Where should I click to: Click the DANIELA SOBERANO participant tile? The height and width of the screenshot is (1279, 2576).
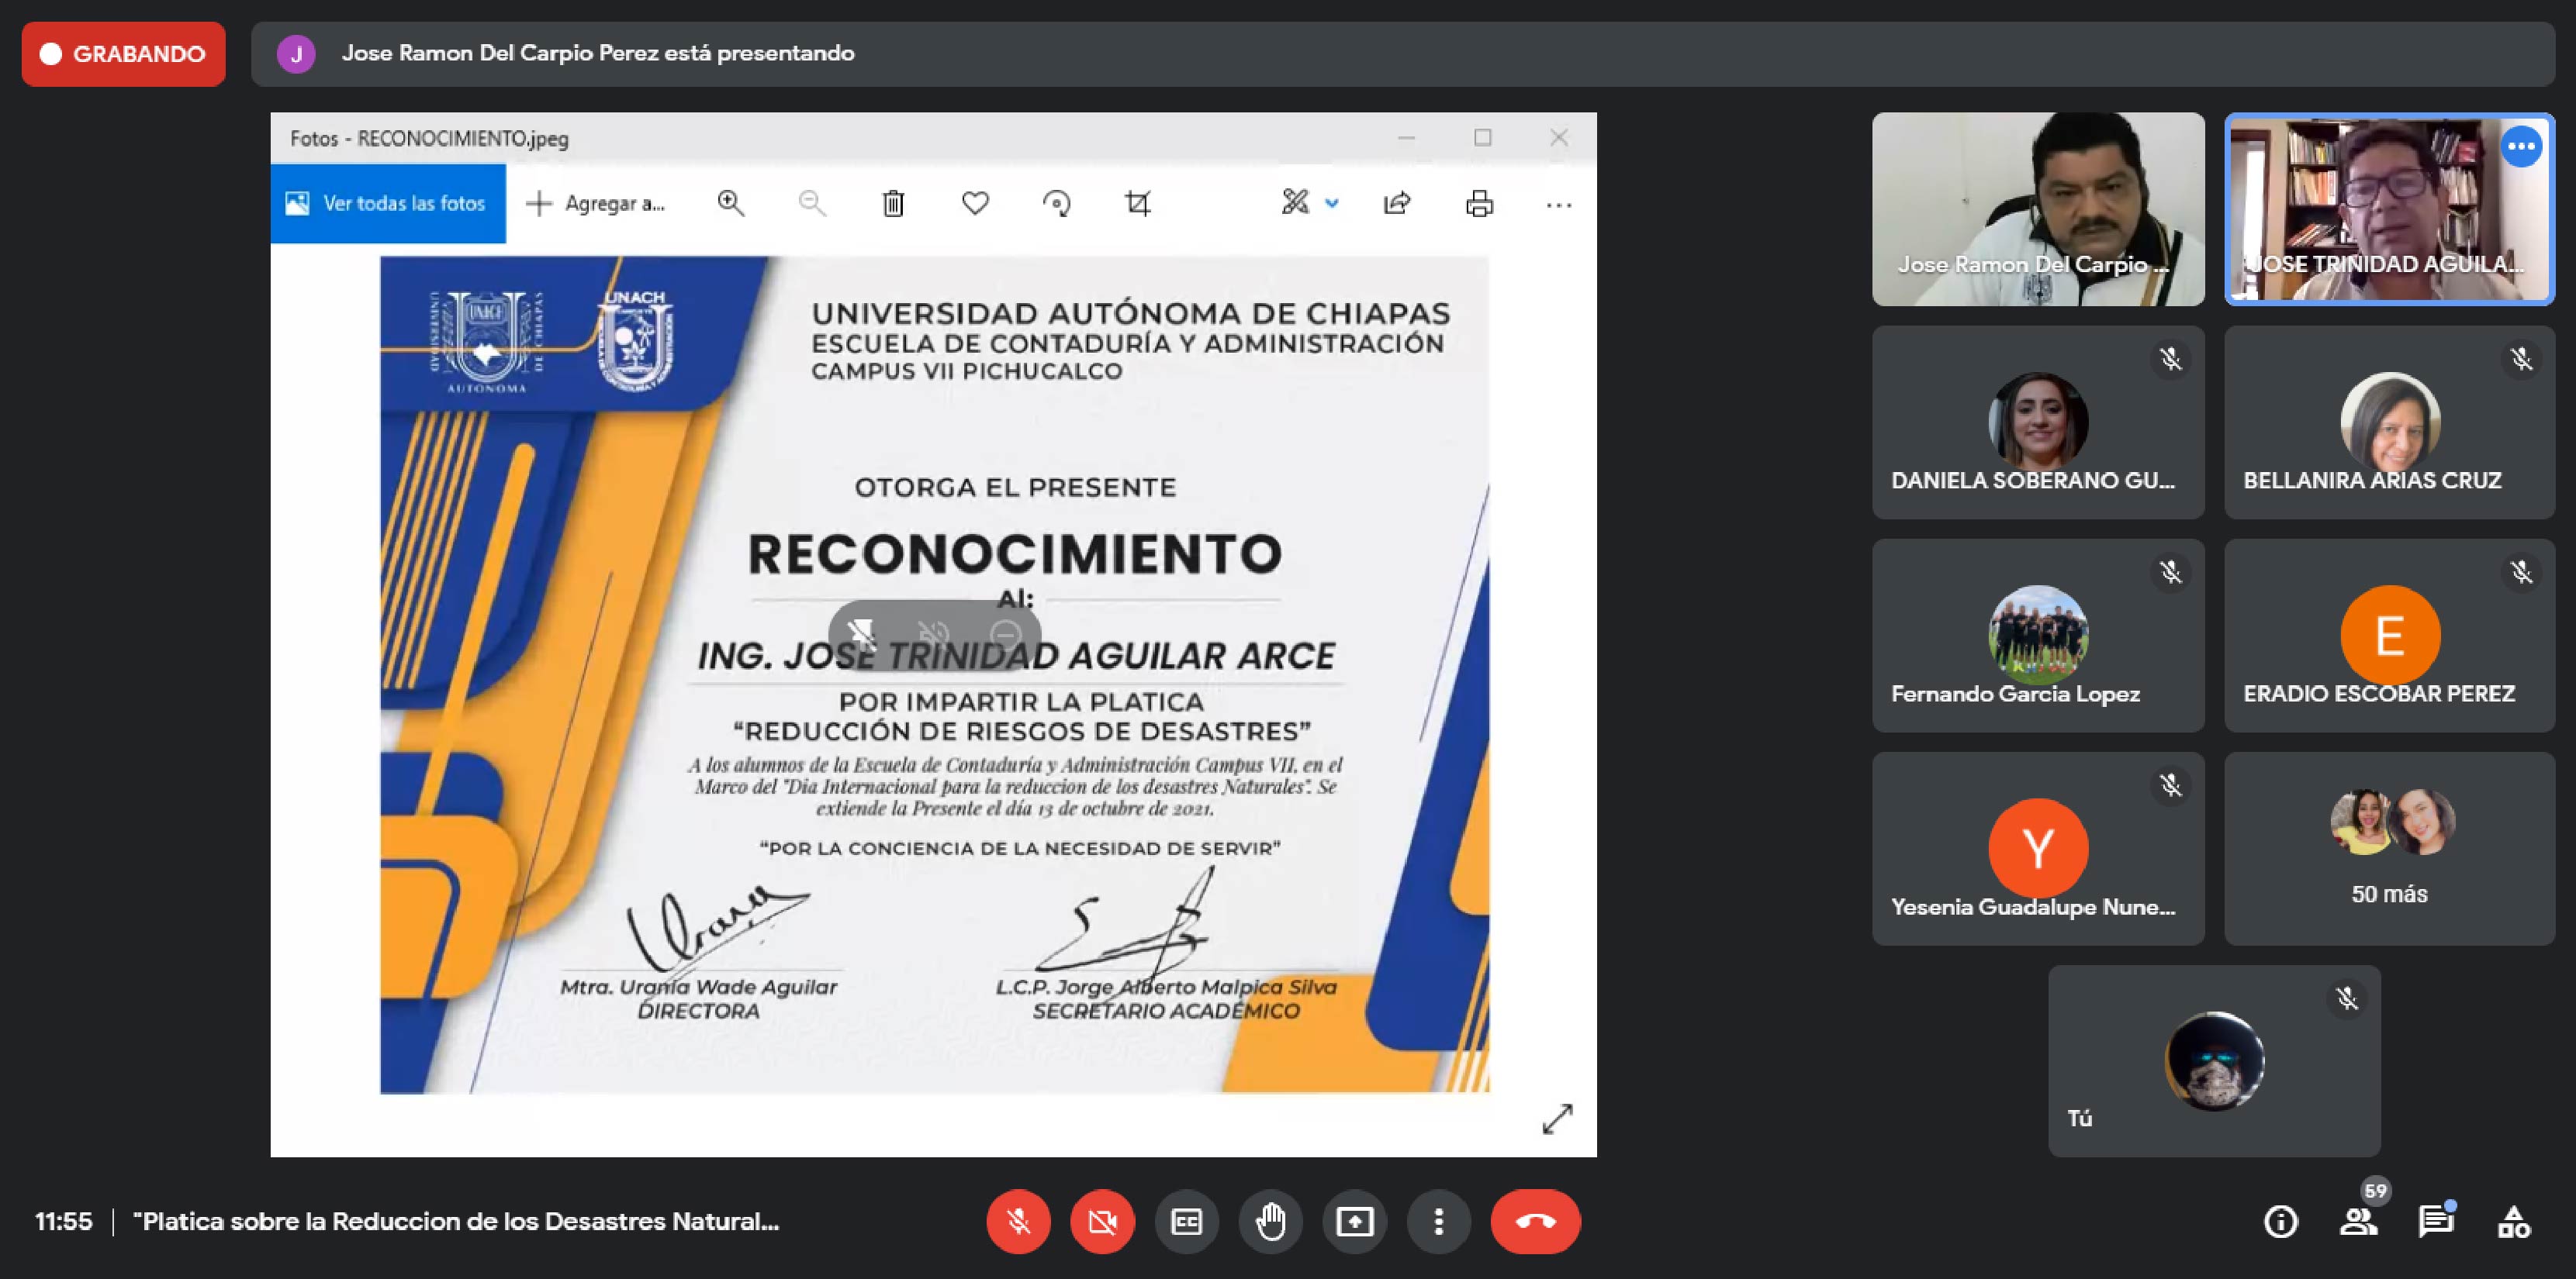tap(2038, 422)
